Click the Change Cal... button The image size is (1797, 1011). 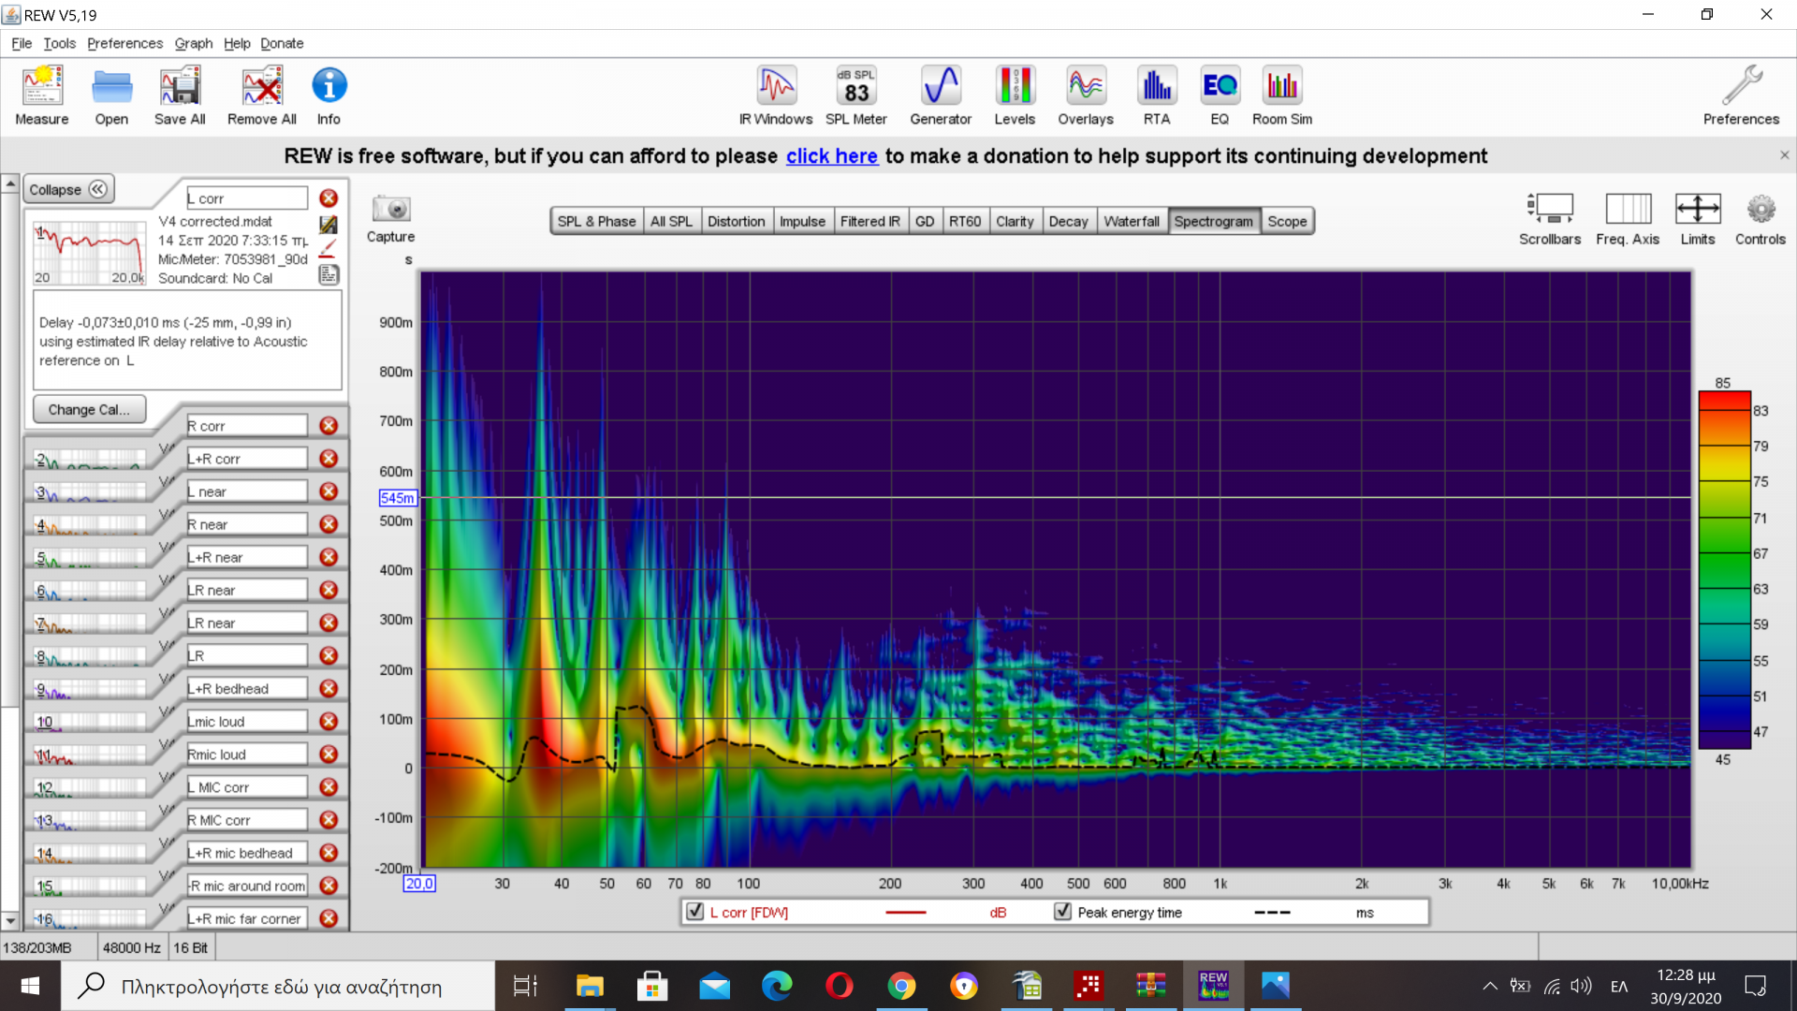(89, 410)
